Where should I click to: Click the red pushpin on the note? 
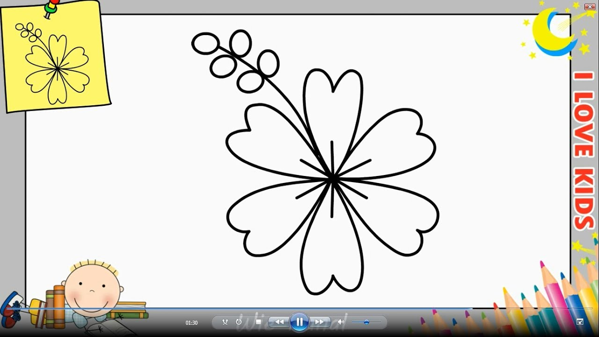point(51,7)
